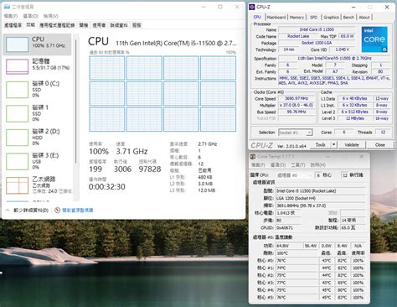Image resolution: width=397 pixels, height=307 pixels.
Task: Click the Code Name field 'Rocket Lake'
Action: click(298, 36)
